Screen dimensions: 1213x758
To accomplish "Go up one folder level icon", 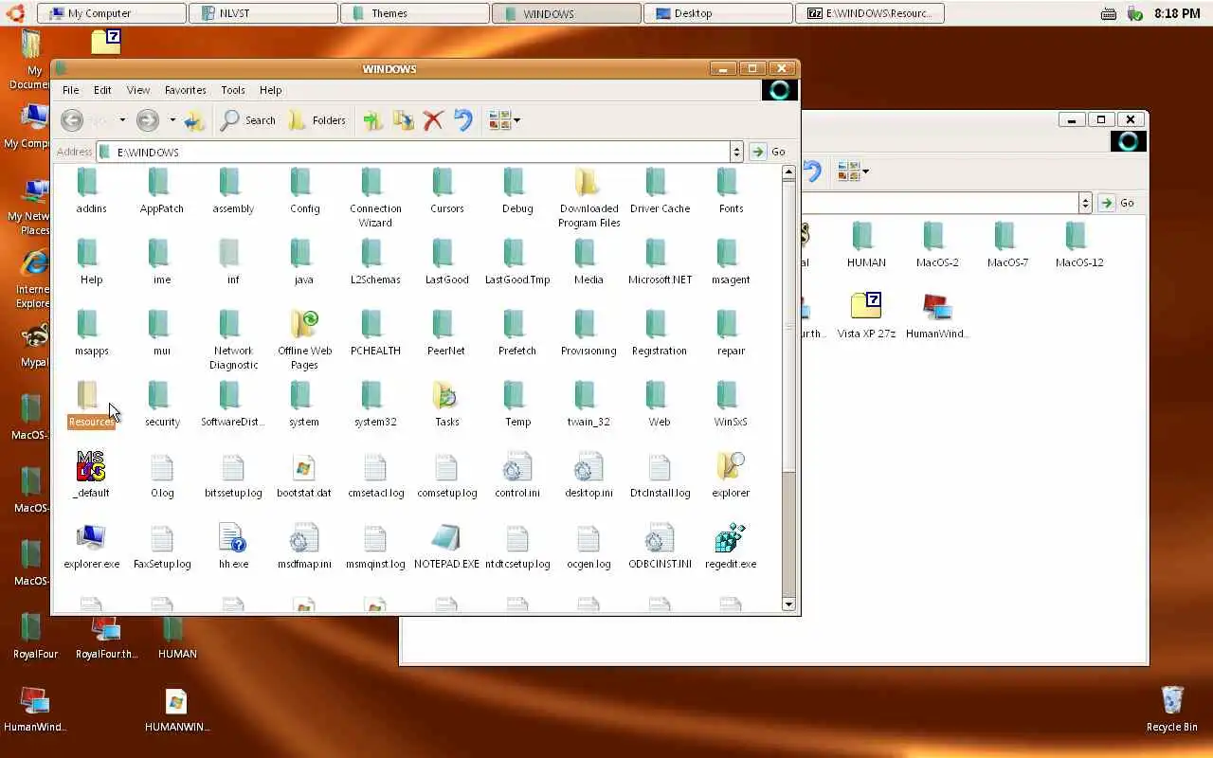I will [x=195, y=120].
